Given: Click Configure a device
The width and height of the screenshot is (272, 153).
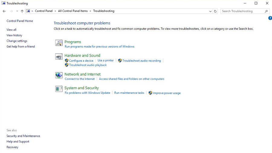Looking at the screenshot, I should [81, 60].
